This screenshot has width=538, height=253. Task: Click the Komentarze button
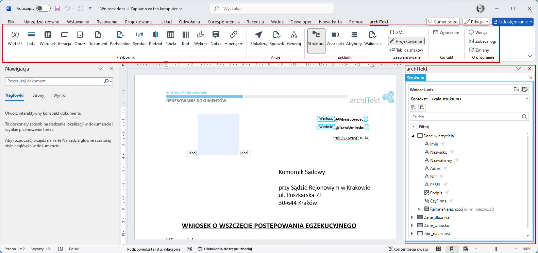[443, 22]
